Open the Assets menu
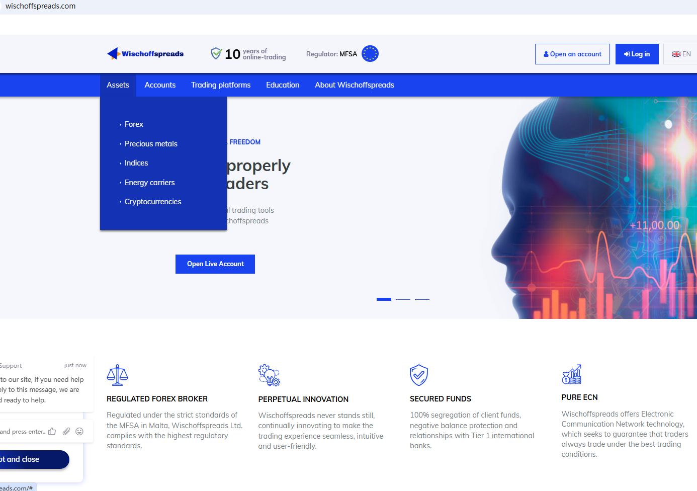This screenshot has height=491, width=697. click(x=118, y=85)
